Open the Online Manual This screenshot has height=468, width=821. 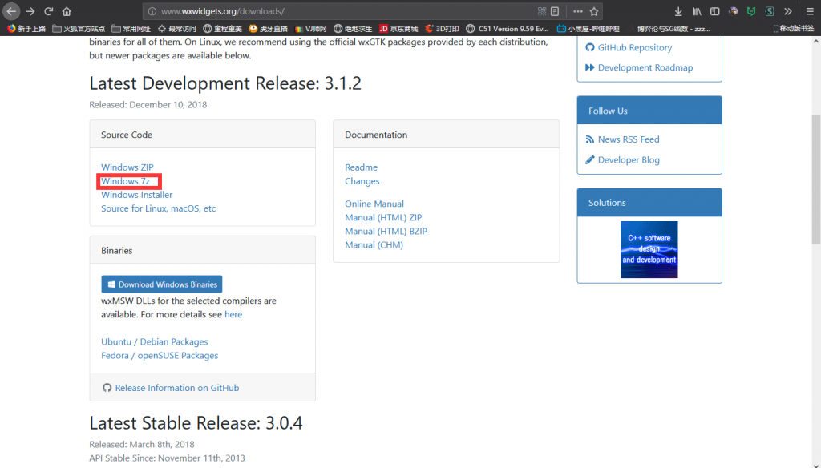coord(374,204)
